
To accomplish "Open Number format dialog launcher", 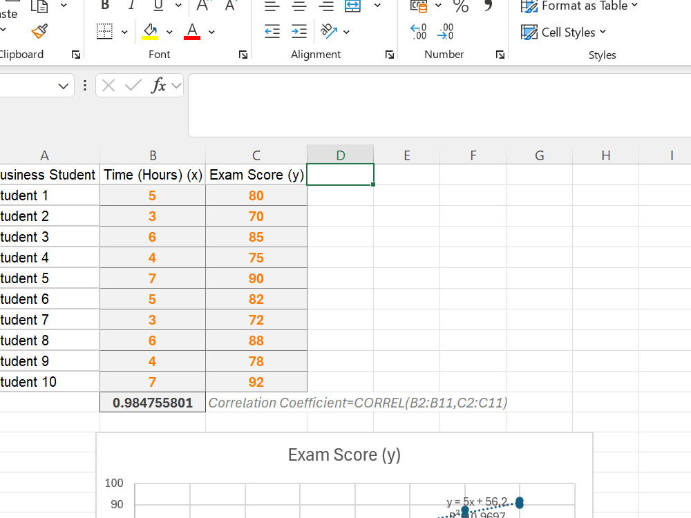I will tap(500, 55).
